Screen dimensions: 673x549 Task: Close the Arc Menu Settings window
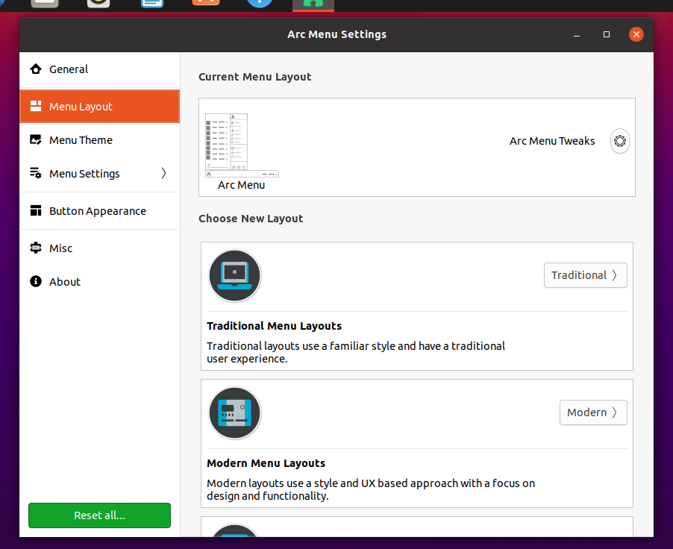[636, 34]
